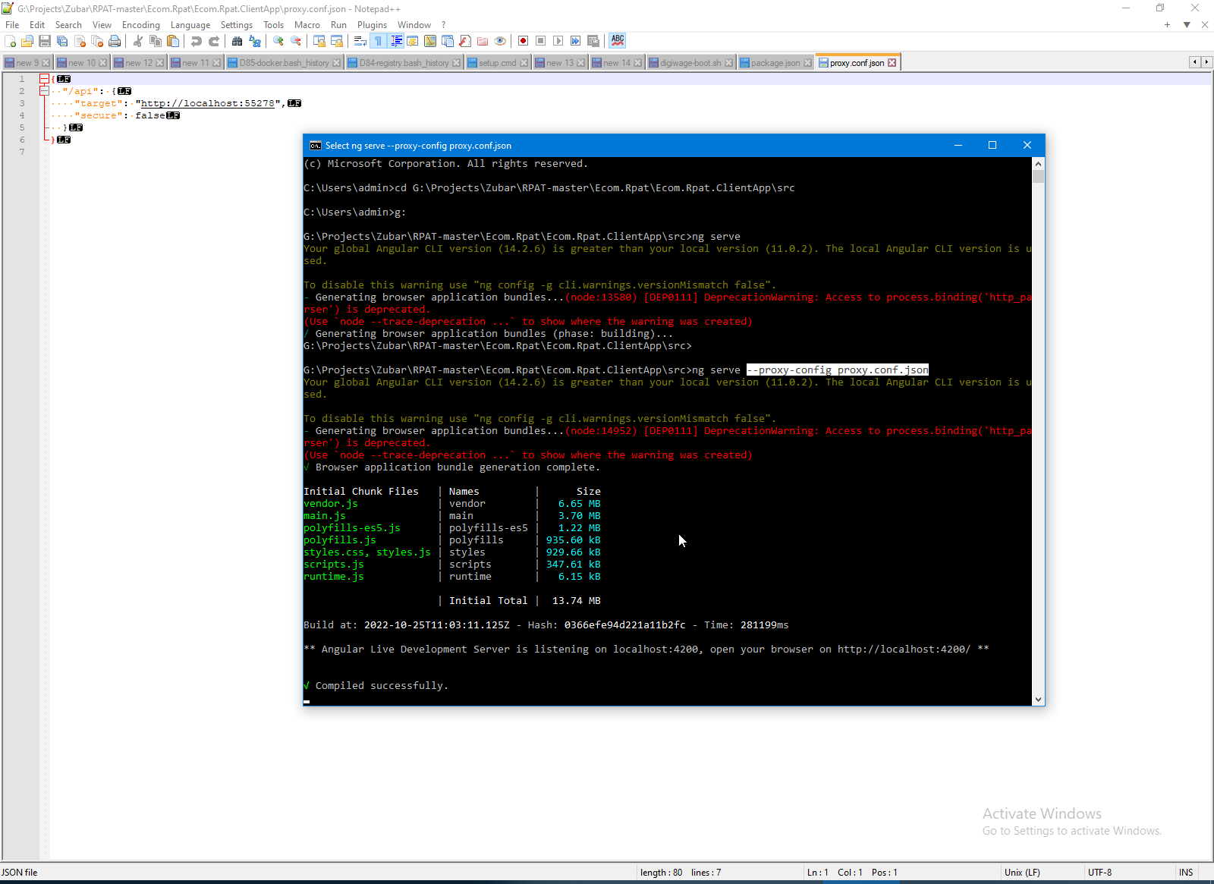
Task: Open the Encoding menu
Action: (x=141, y=25)
